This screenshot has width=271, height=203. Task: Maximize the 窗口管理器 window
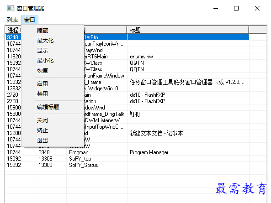(x=236, y=8)
